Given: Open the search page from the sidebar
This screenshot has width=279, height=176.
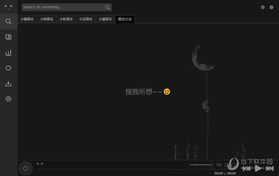Looking at the screenshot, I should click(x=8, y=21).
